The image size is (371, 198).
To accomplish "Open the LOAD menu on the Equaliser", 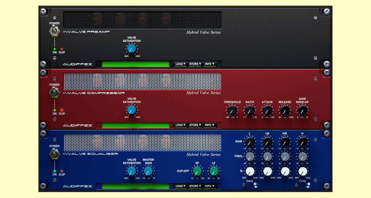I will click(x=180, y=186).
